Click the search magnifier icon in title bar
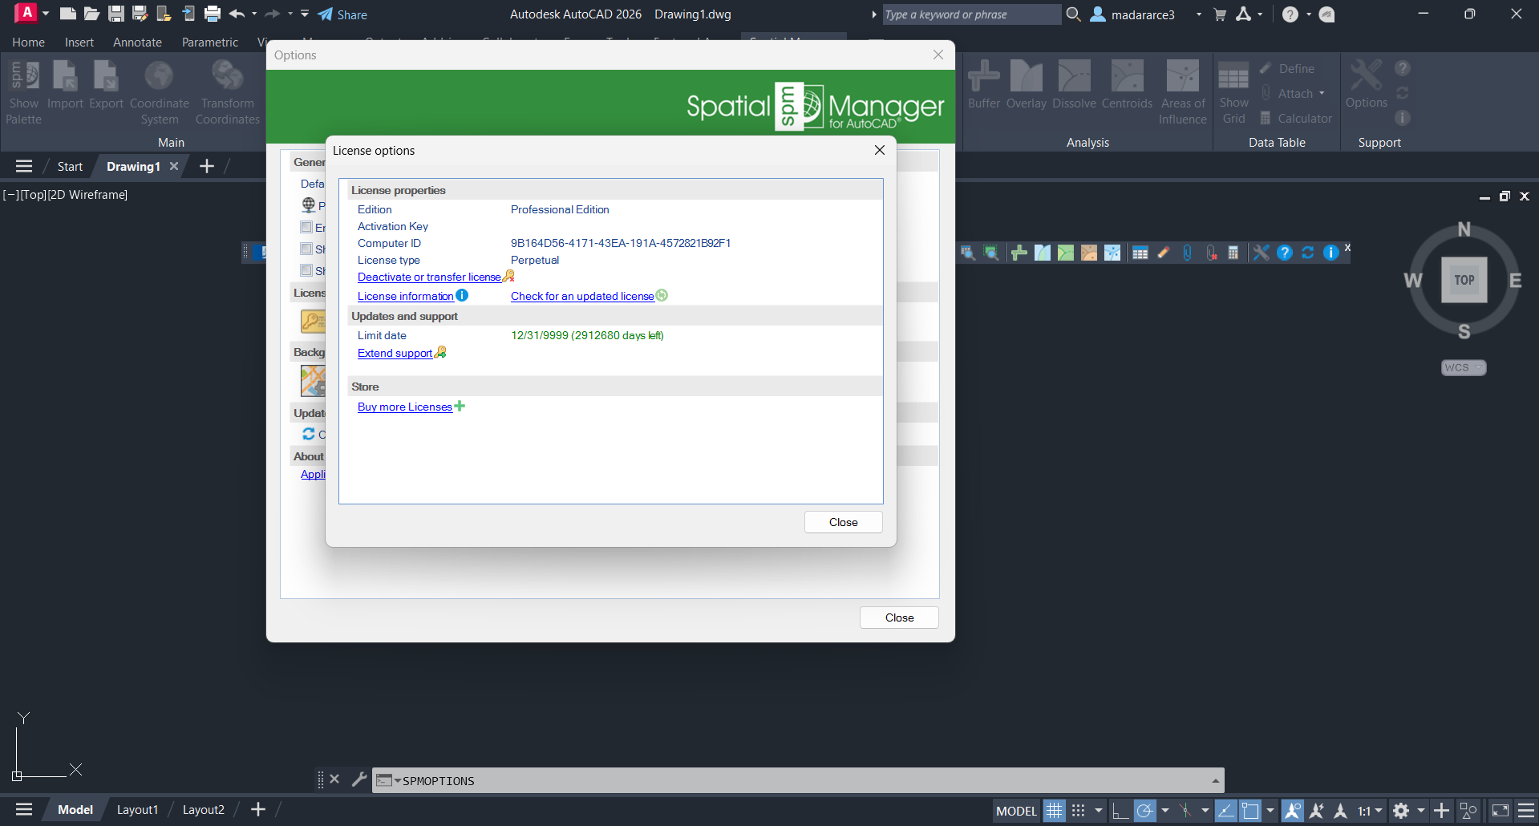 (x=1073, y=14)
